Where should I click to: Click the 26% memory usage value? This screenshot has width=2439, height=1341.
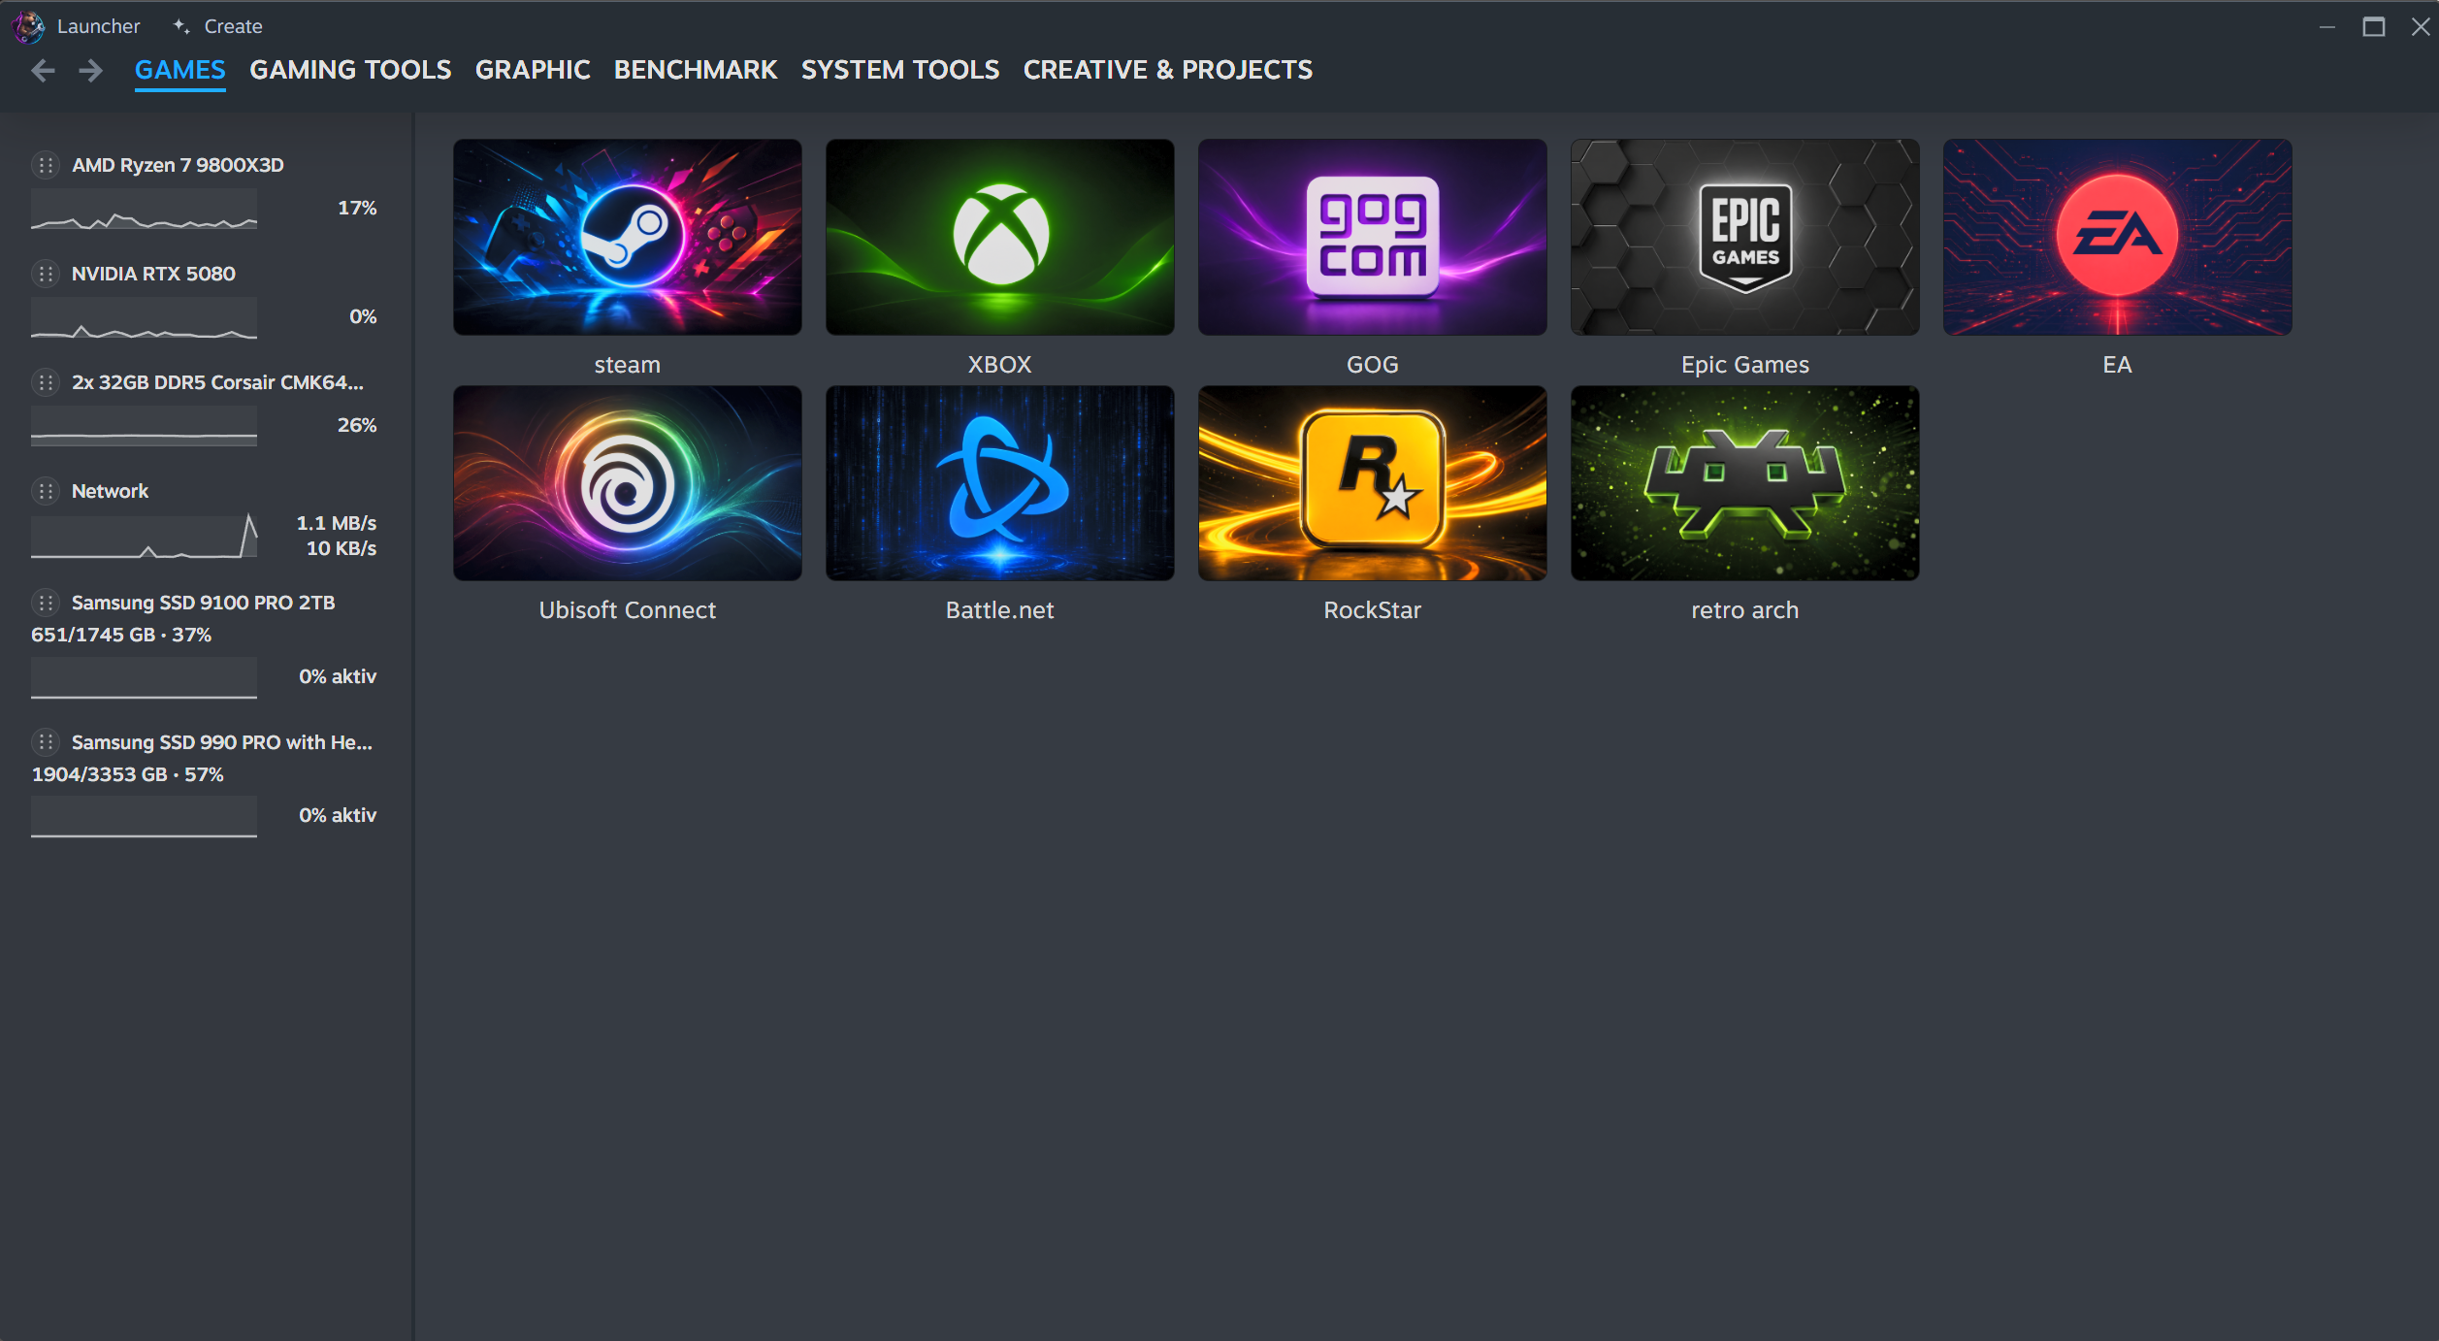click(x=357, y=425)
